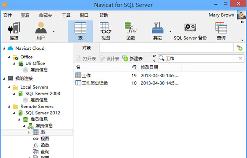Select 雇员信息 database under US Office
Viewport: 247px width, 158px height.
36,70
